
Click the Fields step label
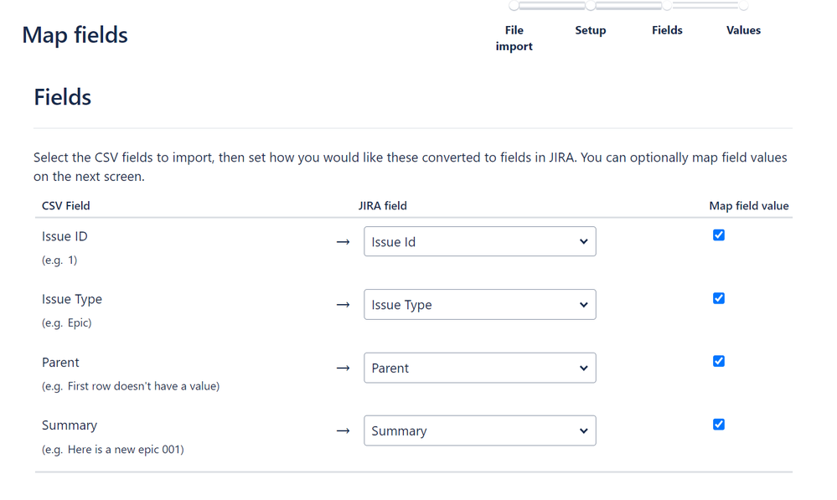[667, 30]
